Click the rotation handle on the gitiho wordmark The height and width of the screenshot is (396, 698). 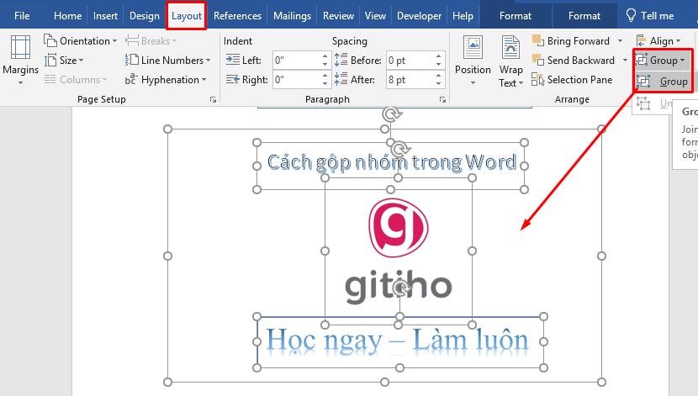400,288
